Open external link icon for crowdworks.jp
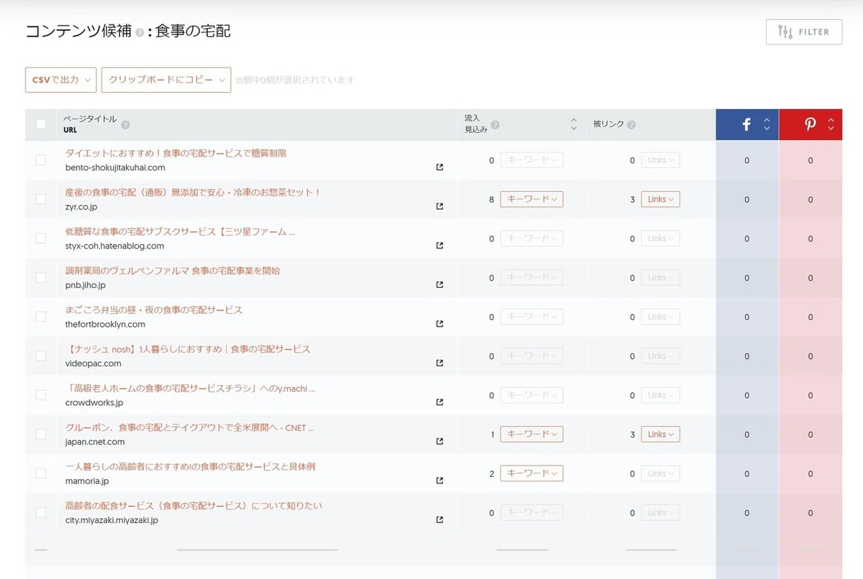 pos(439,402)
